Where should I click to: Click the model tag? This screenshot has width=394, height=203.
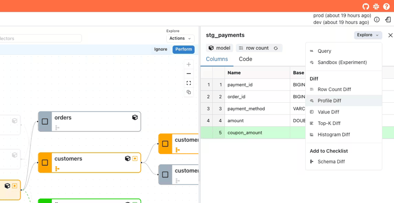point(220,48)
